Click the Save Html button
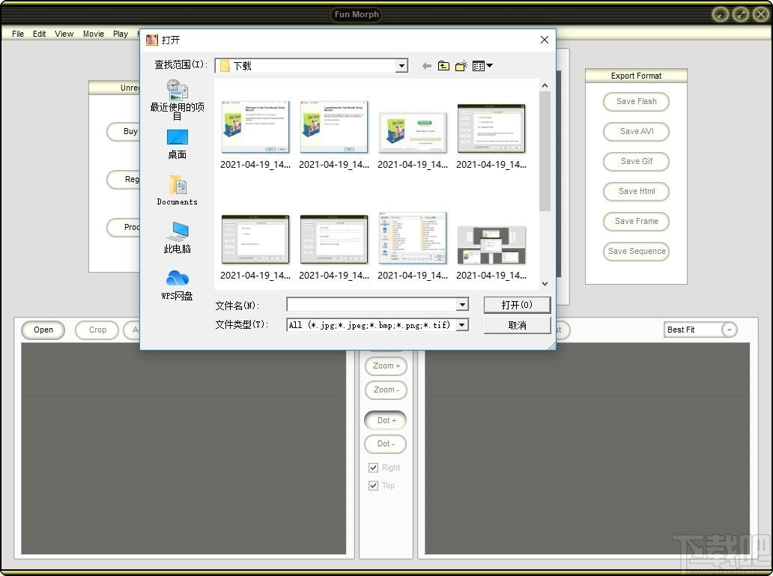Viewport: 773px width, 576px height. (x=636, y=191)
